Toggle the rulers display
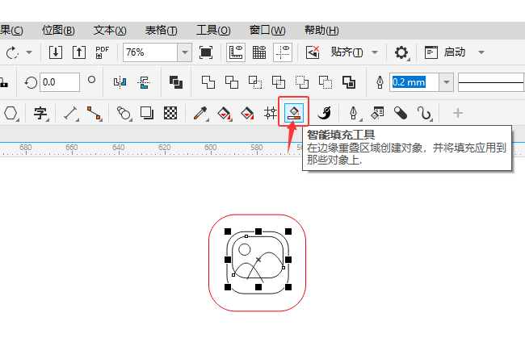Screen dimensions: 525x346 236,52
